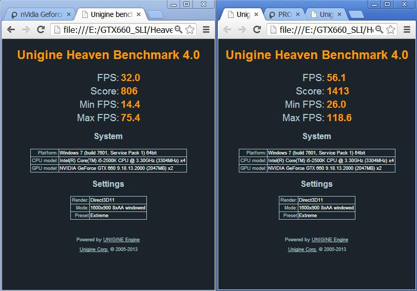Close the last Unig tab in right window
Image resolution: width=417 pixels, height=291 pixels.
tap(339, 14)
